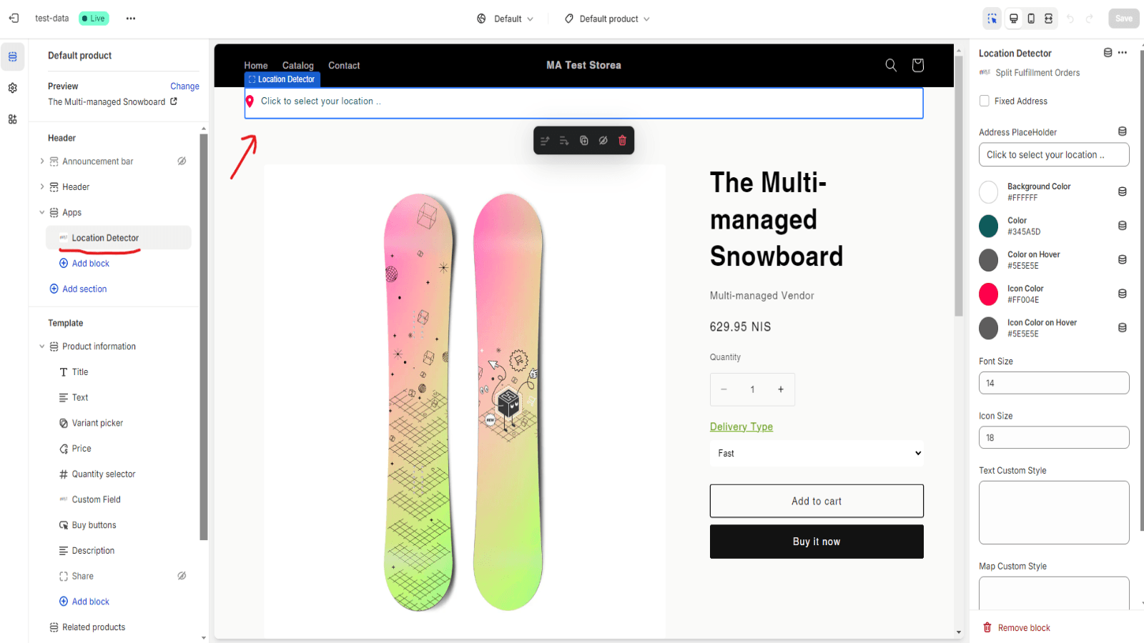Open the Default product template dropdown
Image resolution: width=1144 pixels, height=643 pixels.
coord(608,19)
